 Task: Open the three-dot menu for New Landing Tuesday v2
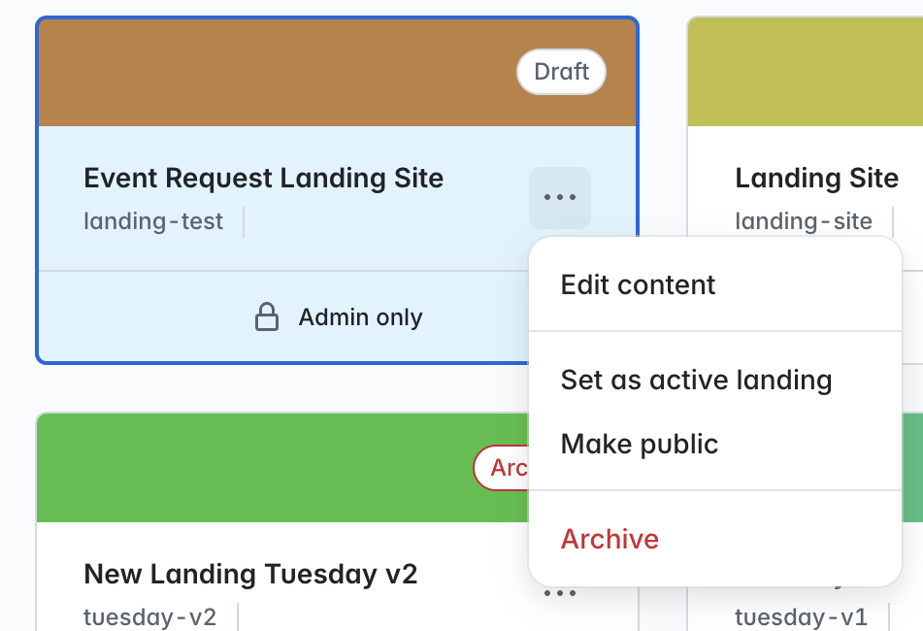pyautogui.click(x=560, y=593)
